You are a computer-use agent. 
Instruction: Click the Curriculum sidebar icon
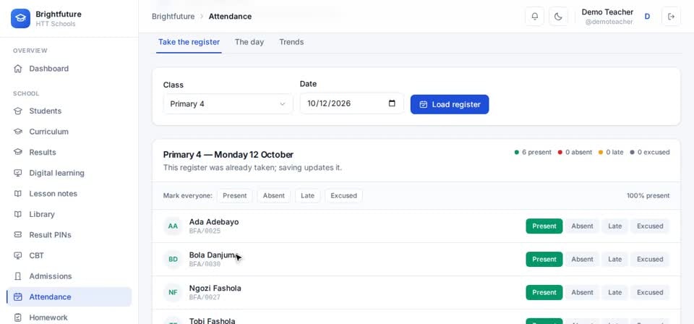[x=17, y=132]
